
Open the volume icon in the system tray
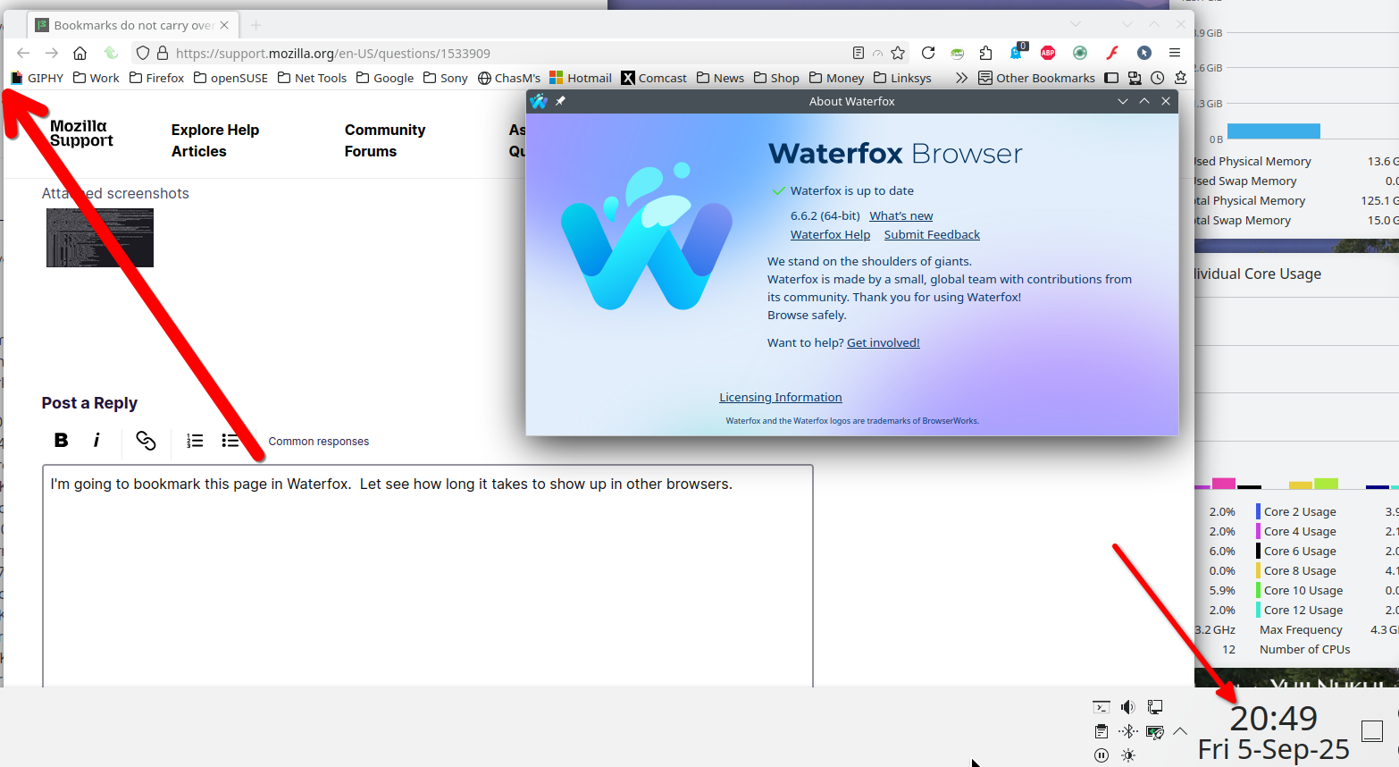click(x=1128, y=707)
